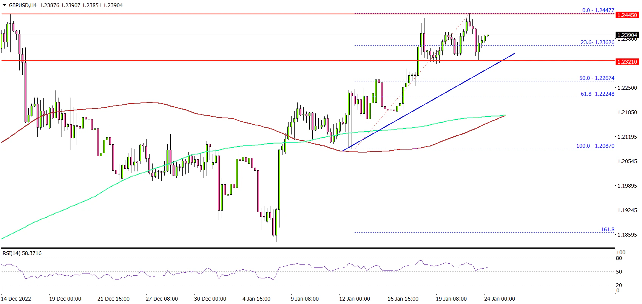
Task: Click the Fibonacci 50.0 - 1.22674 label
Action: tap(596, 78)
